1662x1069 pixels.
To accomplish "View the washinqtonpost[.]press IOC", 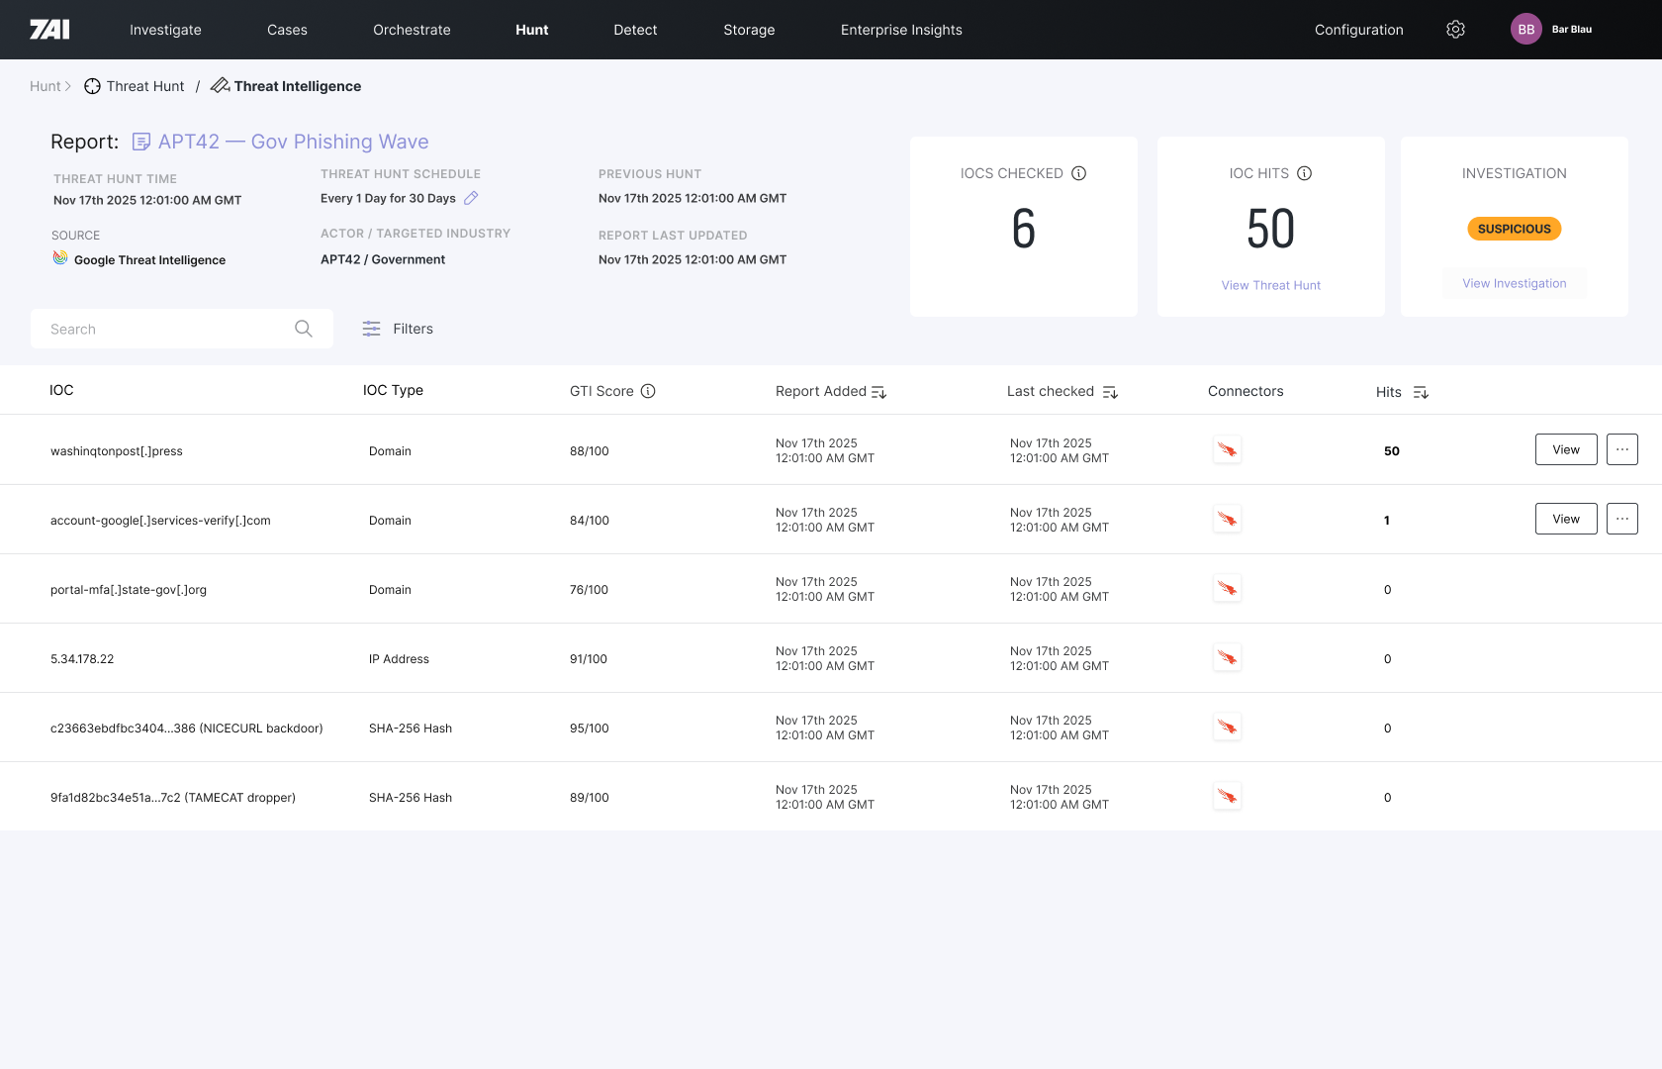I will (1566, 449).
